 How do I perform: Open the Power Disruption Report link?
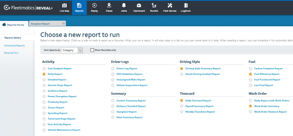click(62, 96)
